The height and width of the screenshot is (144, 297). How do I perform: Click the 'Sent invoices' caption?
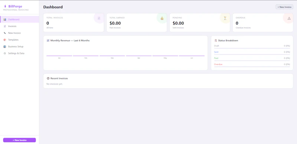[178, 28]
